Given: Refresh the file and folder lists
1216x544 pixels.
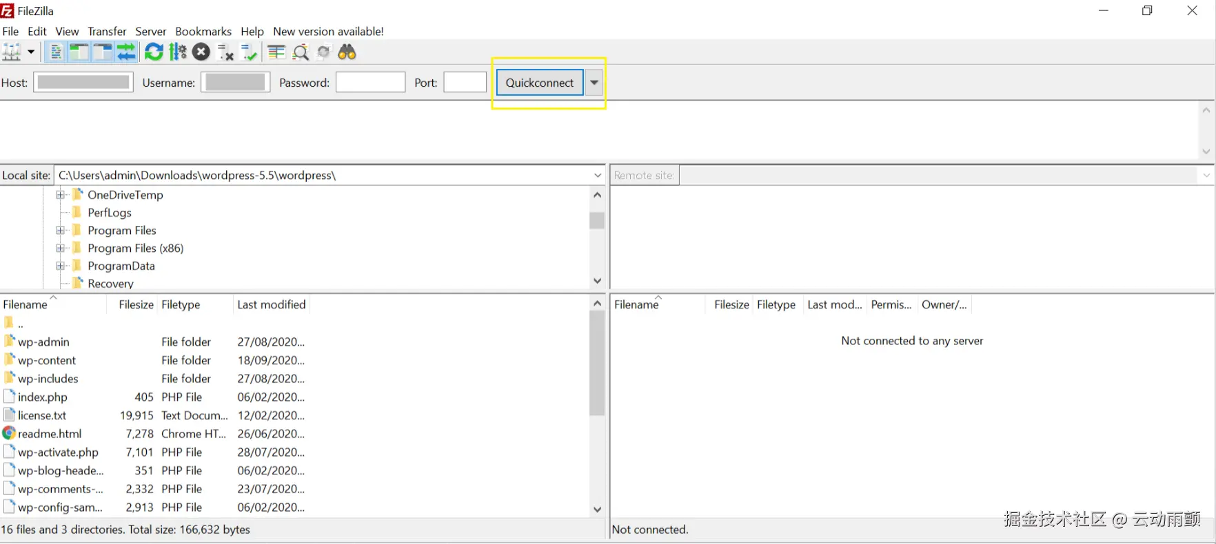Looking at the screenshot, I should 154,52.
